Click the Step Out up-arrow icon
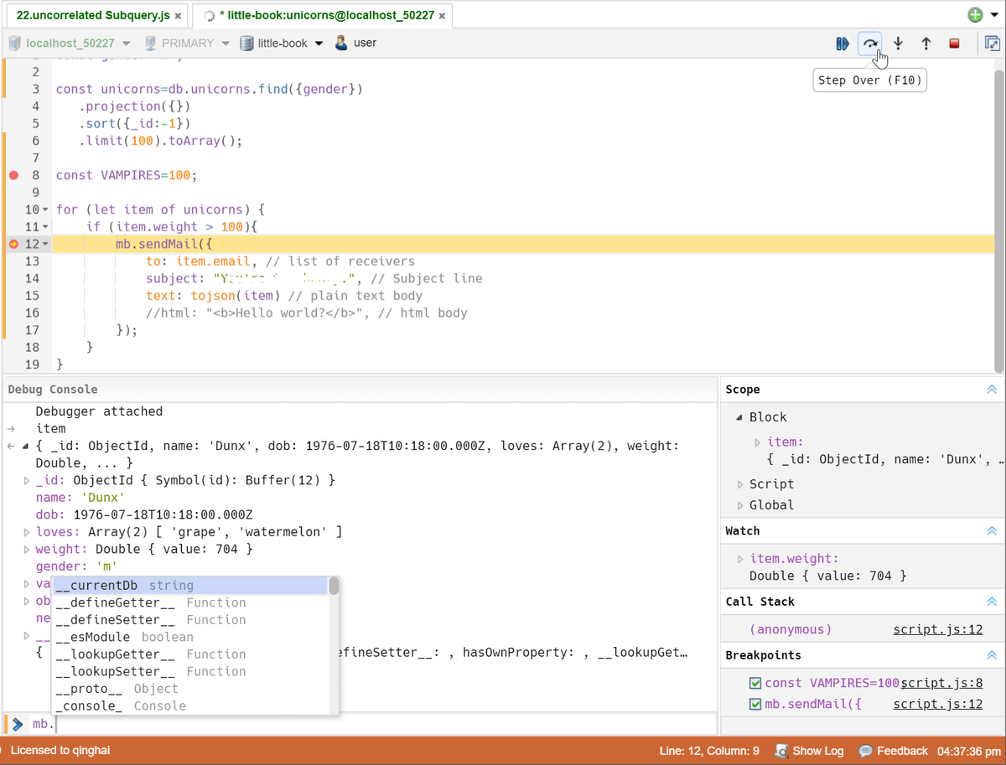This screenshot has width=1006, height=765. (926, 44)
